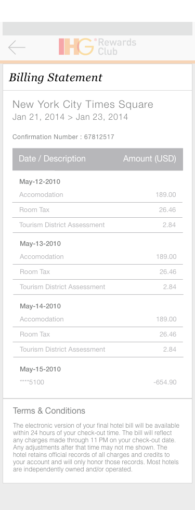Tap New York City Times Square hotel name
The width and height of the screenshot is (195, 510).
point(83,104)
